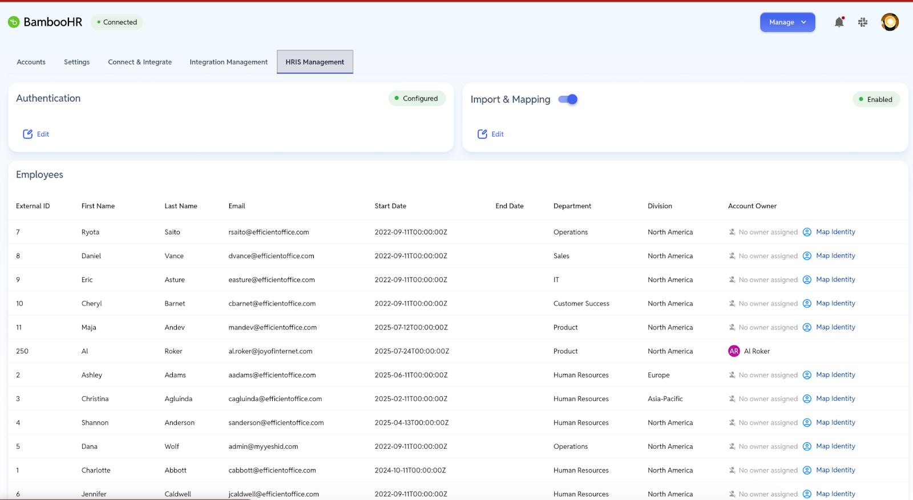This screenshot has width=913, height=500.
Task: Click map identity icon for Ryota Saito
Action: coord(807,232)
